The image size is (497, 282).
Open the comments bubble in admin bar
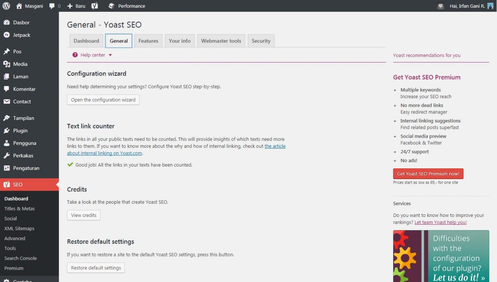pos(52,6)
